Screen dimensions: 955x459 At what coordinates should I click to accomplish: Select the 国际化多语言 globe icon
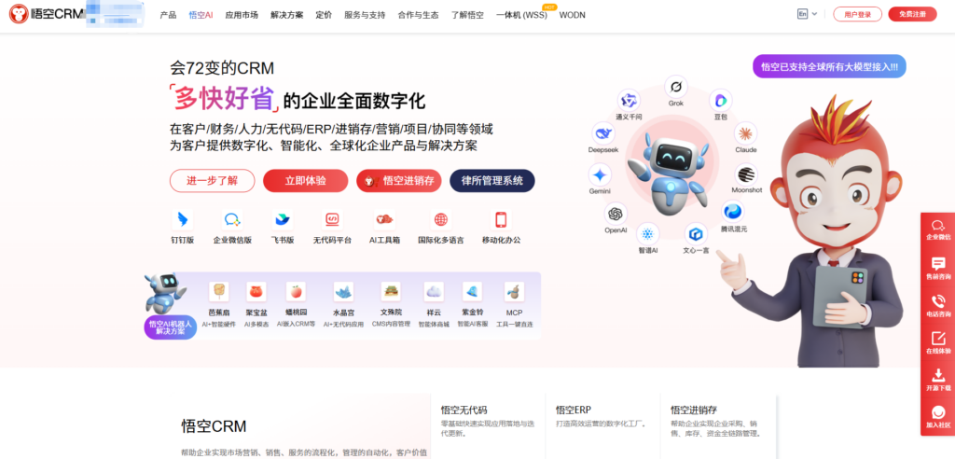coord(441,220)
